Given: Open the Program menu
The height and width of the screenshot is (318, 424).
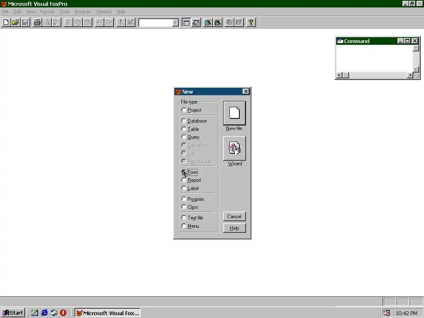Looking at the screenshot, I should coord(83,12).
